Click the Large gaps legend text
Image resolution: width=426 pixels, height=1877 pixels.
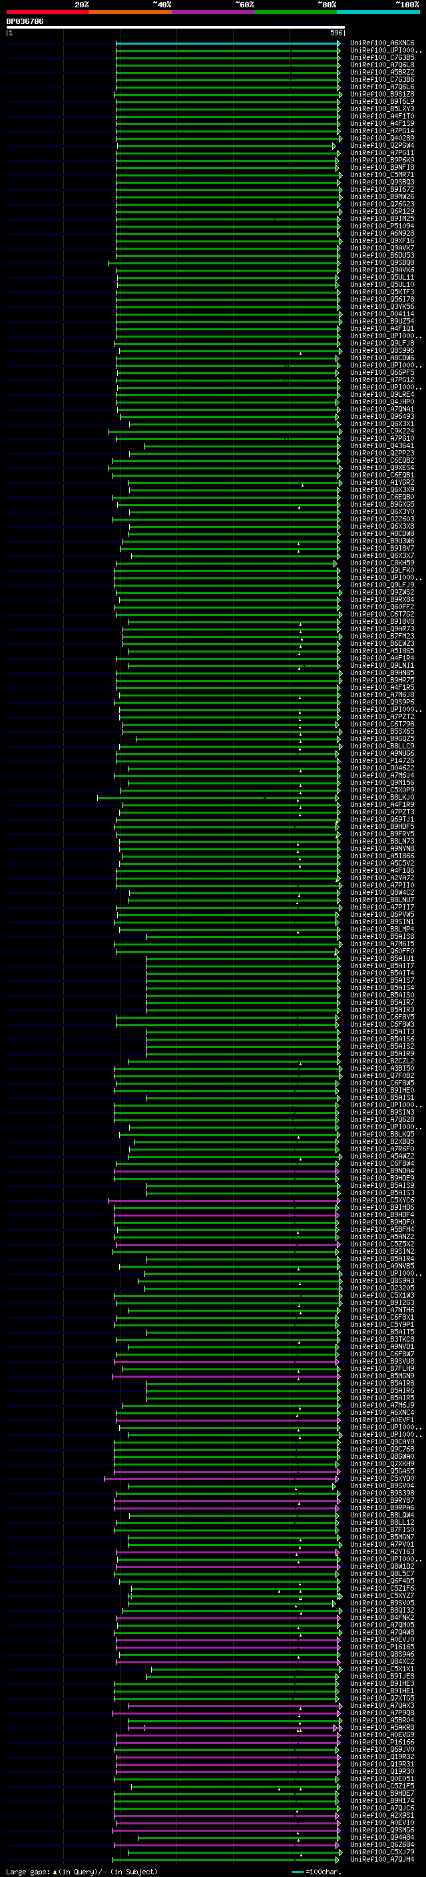coord(28,1872)
